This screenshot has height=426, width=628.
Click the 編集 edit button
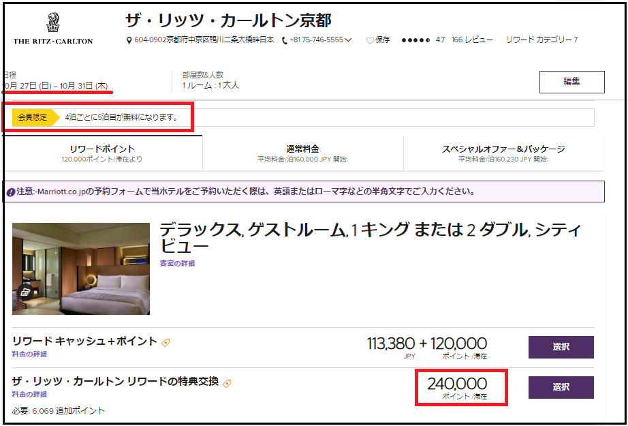(x=571, y=82)
